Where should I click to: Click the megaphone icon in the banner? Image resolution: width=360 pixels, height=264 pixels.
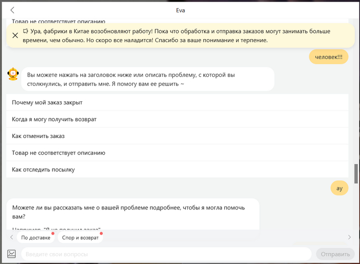point(26,31)
